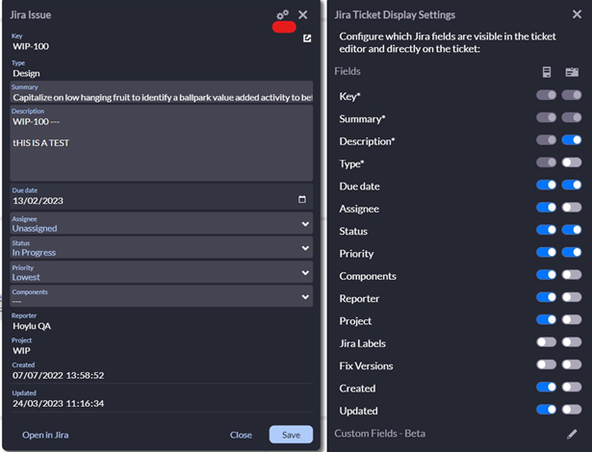The image size is (592, 452).
Task: Expand the Components dropdown
Action: 161,296
